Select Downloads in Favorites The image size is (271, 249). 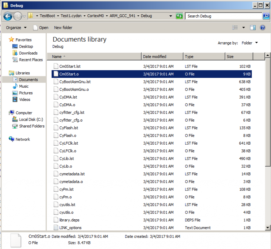point(28,53)
